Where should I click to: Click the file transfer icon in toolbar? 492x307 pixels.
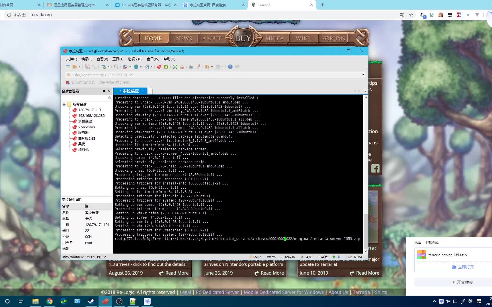coord(125,67)
